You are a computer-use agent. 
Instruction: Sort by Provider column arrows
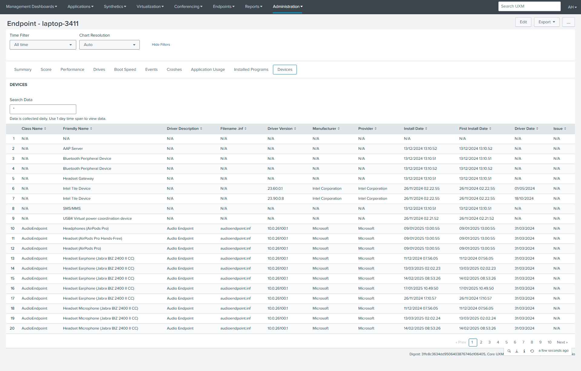coord(376,129)
